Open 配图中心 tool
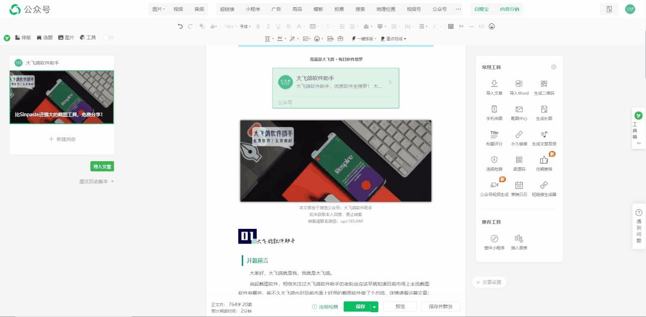 pos(519,113)
